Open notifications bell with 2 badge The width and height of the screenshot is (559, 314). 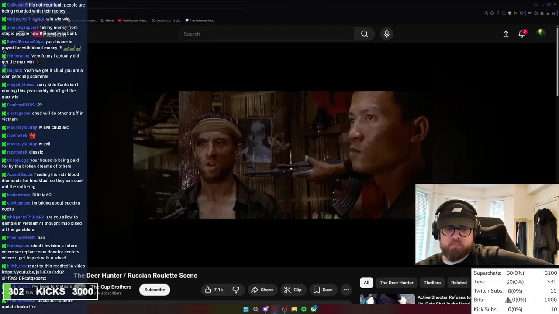pos(522,34)
